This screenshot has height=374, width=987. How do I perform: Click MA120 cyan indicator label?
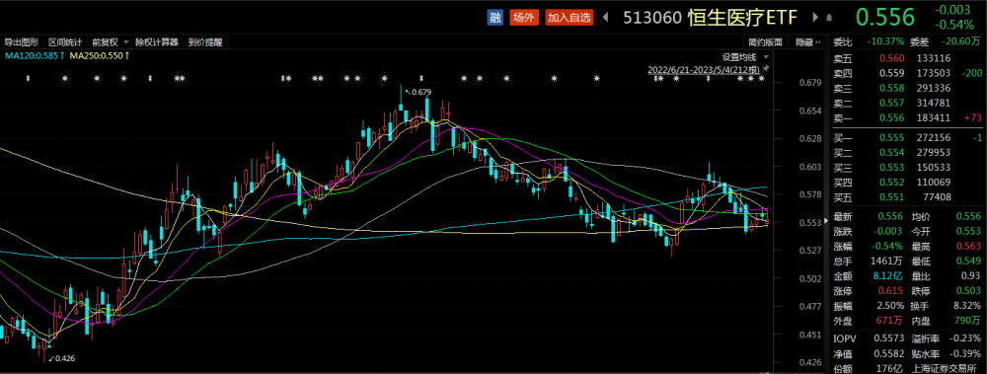coord(34,56)
